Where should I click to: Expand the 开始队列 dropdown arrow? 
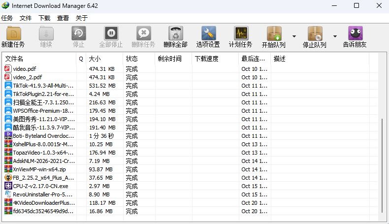(x=294, y=36)
